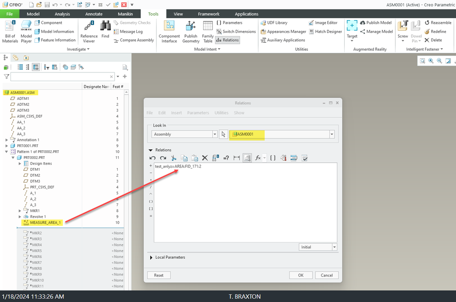
Task: Click in the model tree search field
Action: (62, 77)
